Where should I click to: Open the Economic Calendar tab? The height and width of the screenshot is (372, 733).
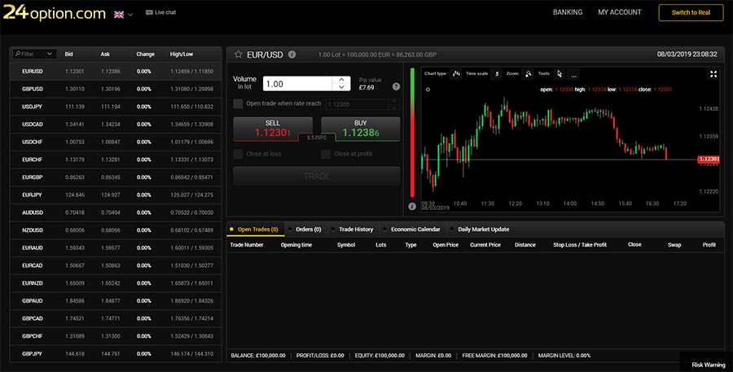pos(415,230)
